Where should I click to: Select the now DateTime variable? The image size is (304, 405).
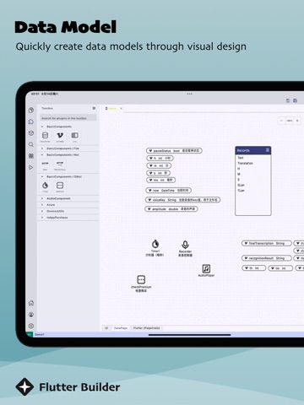click(168, 191)
